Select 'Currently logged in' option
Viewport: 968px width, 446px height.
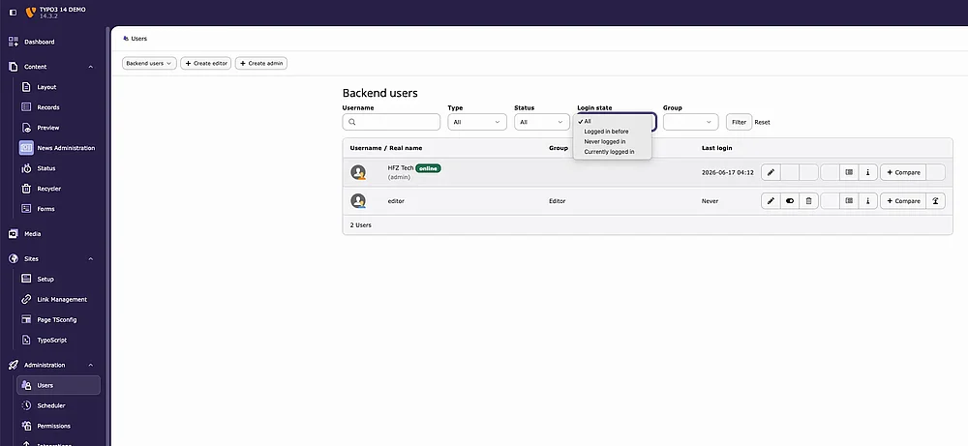point(612,152)
